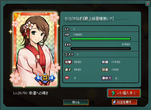Click the skill label 幸運への導き

point(39,93)
